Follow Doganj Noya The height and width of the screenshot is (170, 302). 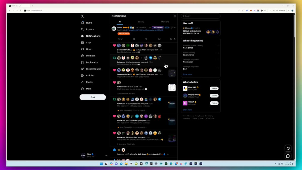click(214, 96)
